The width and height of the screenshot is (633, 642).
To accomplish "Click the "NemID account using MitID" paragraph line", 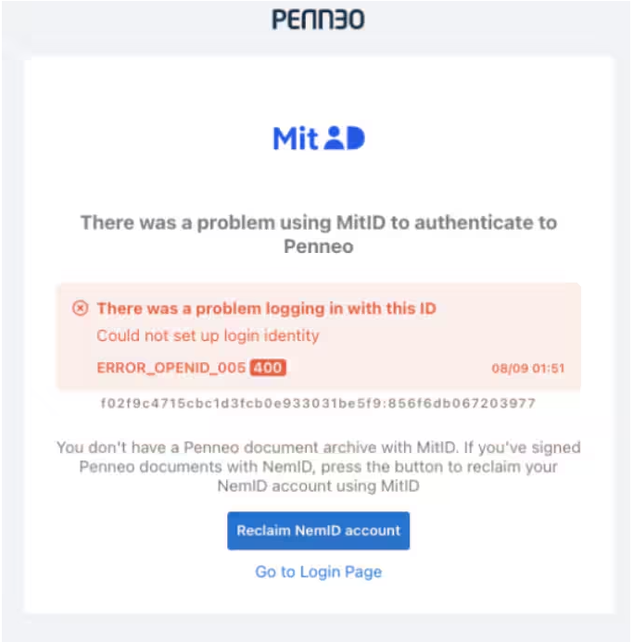I will tap(318, 486).
